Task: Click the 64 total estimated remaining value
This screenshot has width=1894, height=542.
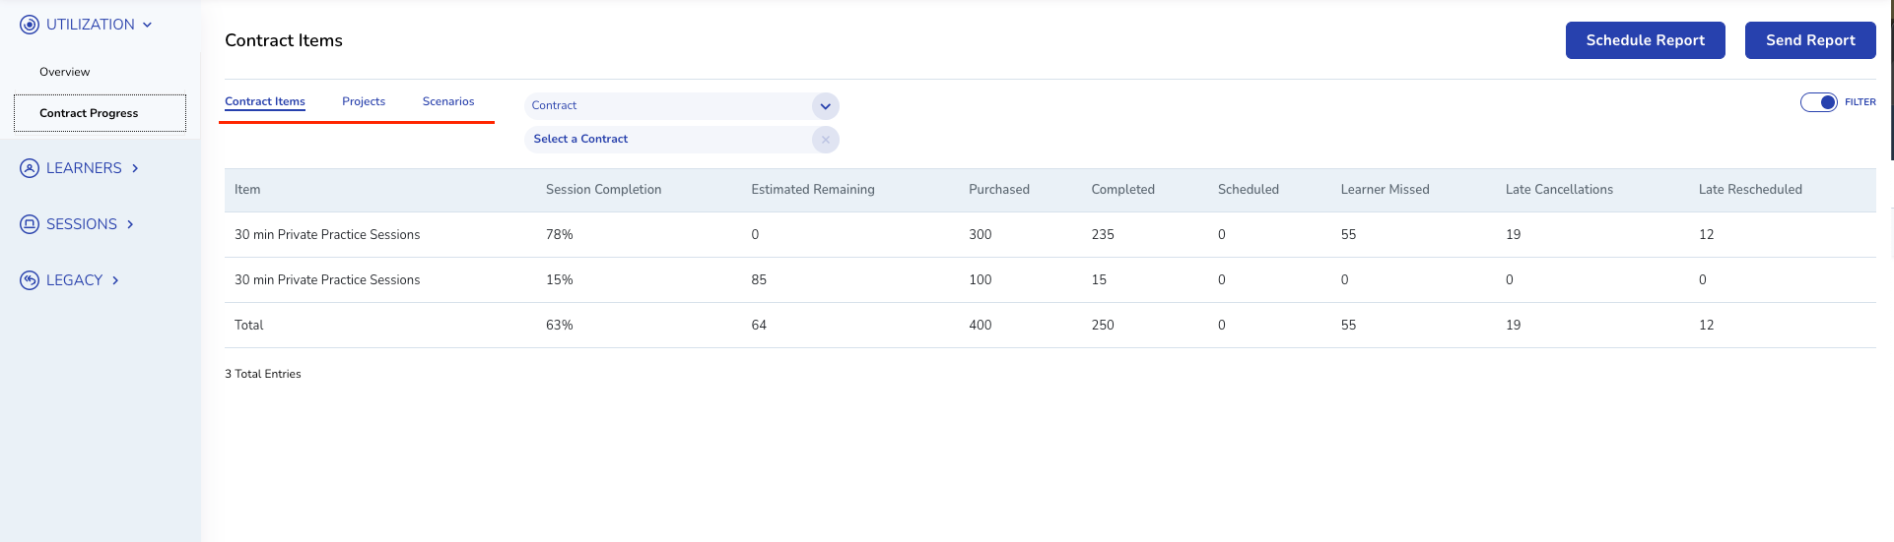Action: (x=759, y=326)
